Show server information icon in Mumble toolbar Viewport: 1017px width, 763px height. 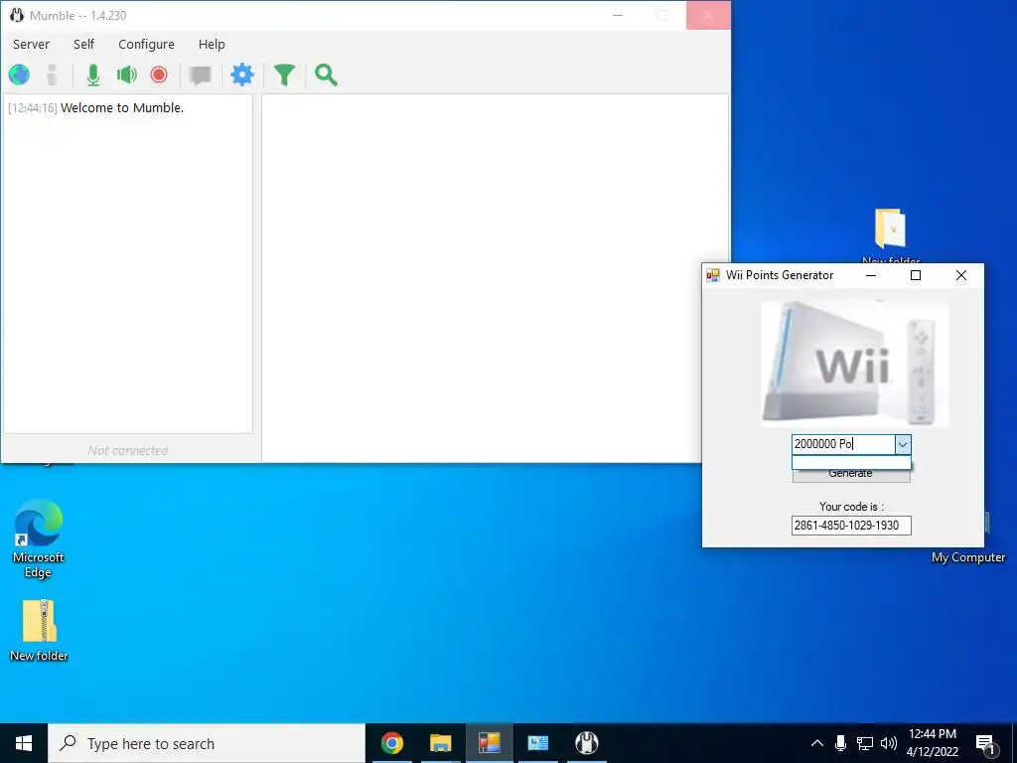(52, 76)
